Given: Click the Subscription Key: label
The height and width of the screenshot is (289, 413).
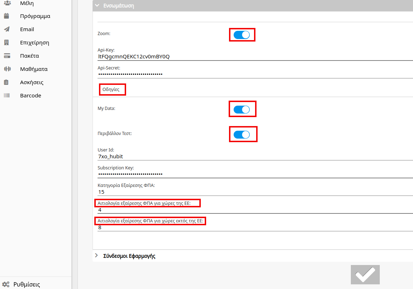Looking at the screenshot, I should click(116, 168).
